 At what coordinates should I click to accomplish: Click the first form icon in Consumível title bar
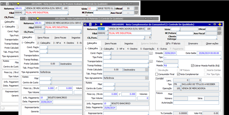click(x=86, y=24)
